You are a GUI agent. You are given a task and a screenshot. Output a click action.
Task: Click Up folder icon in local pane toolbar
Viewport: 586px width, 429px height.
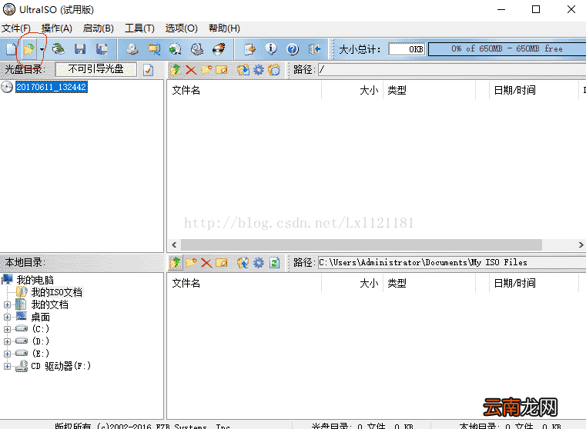point(176,263)
